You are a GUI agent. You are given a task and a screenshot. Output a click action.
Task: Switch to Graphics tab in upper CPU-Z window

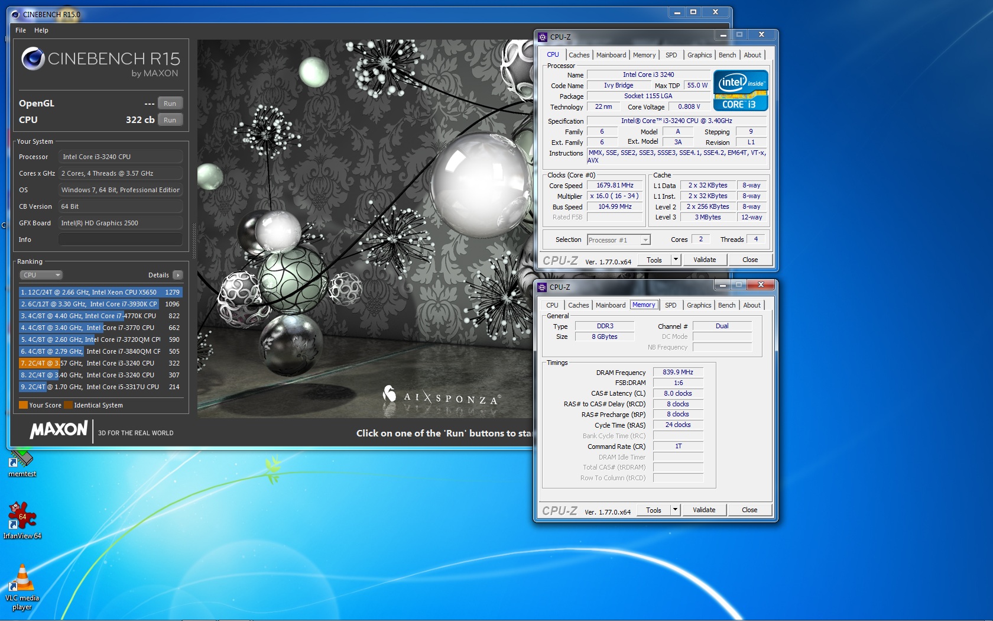pos(700,55)
